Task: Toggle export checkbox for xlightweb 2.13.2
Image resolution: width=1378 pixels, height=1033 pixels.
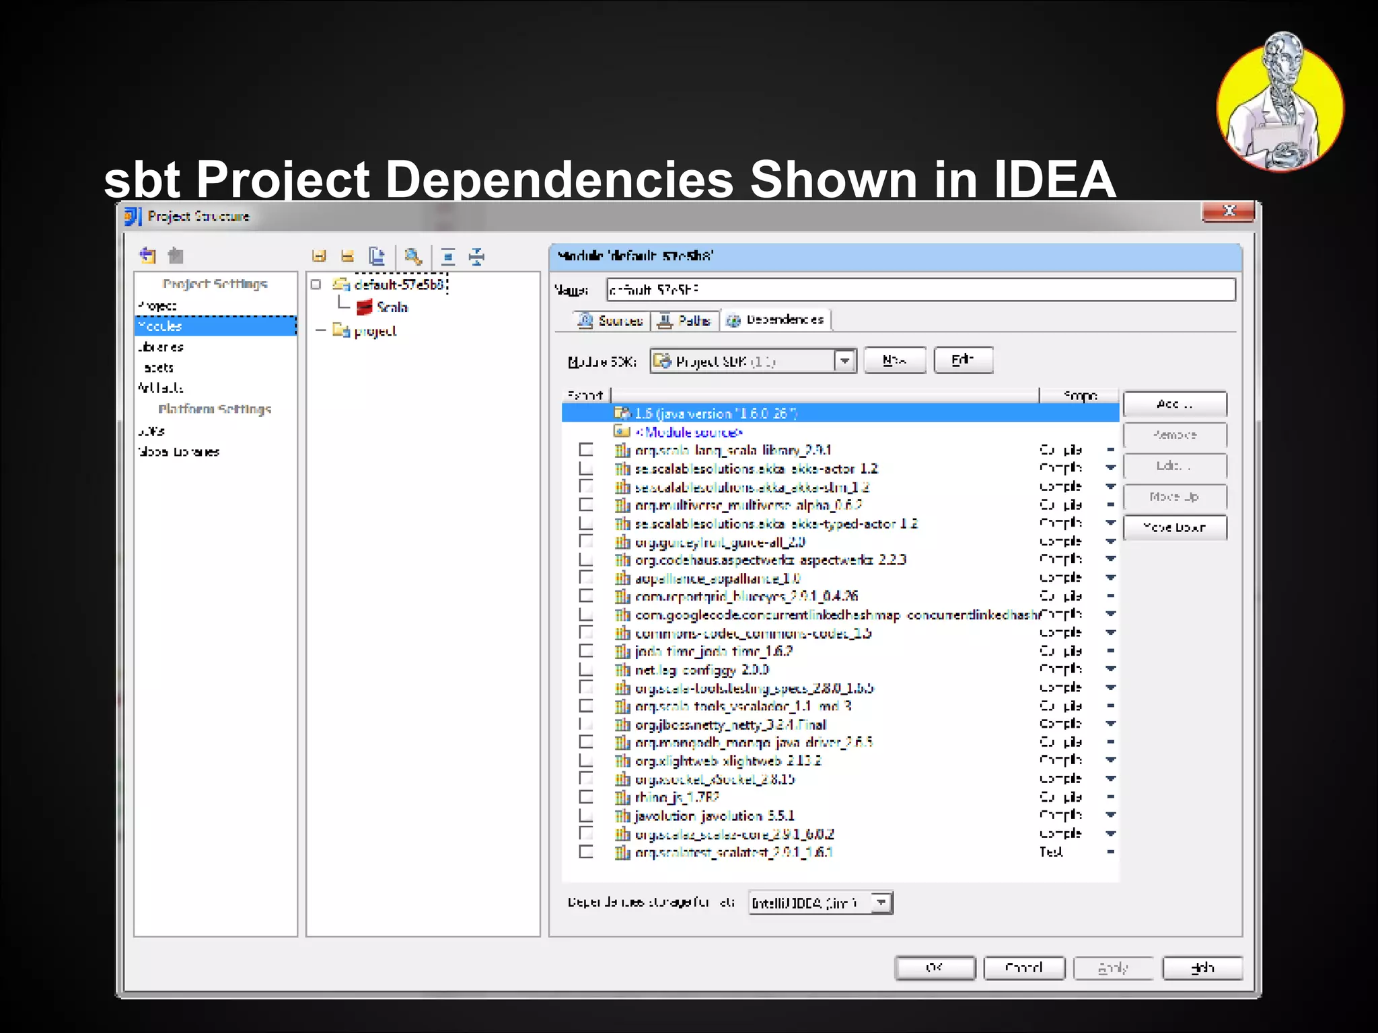Action: click(586, 760)
